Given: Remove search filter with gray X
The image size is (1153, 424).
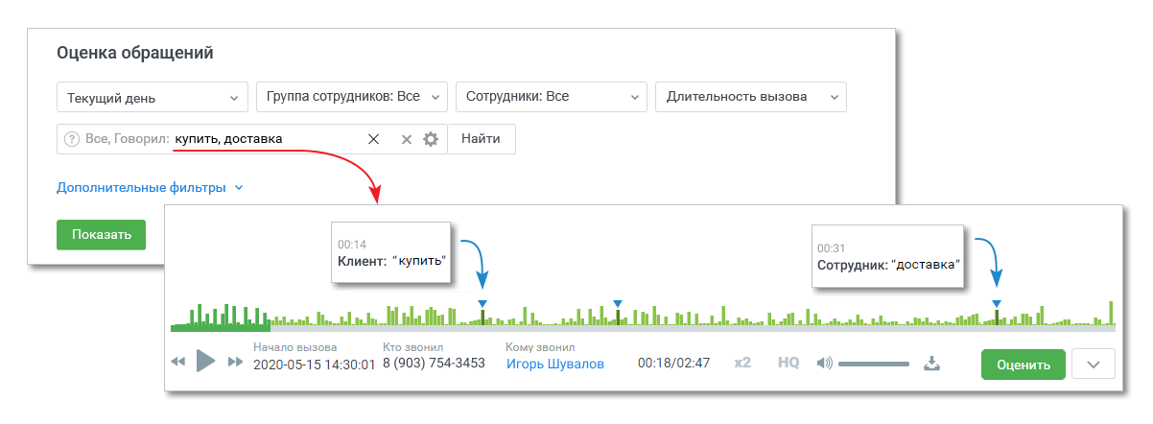Looking at the screenshot, I should [406, 139].
